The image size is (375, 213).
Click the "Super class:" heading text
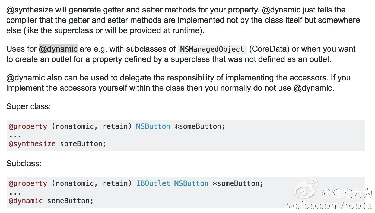[x=28, y=106]
